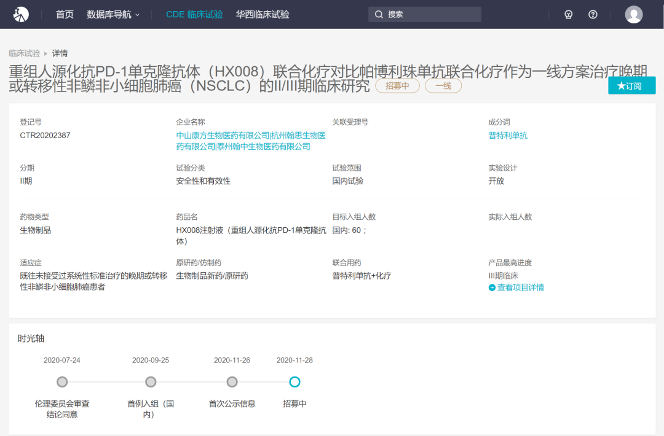This screenshot has width=664, height=436.
Task: Go to 首页 in the navigation bar
Action: pos(65,14)
